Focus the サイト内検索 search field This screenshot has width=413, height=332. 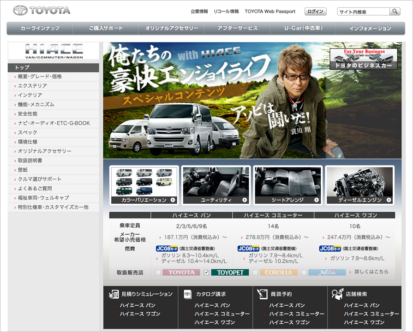point(363,12)
